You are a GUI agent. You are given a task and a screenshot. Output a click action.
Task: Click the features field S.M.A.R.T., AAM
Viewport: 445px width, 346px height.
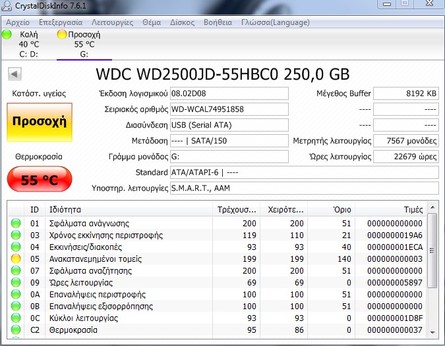305,188
